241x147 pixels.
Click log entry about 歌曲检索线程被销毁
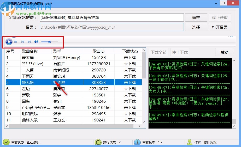tap(189, 117)
